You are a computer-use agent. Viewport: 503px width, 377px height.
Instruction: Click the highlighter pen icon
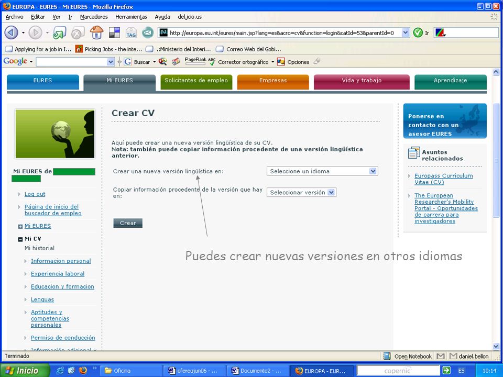[x=317, y=61]
